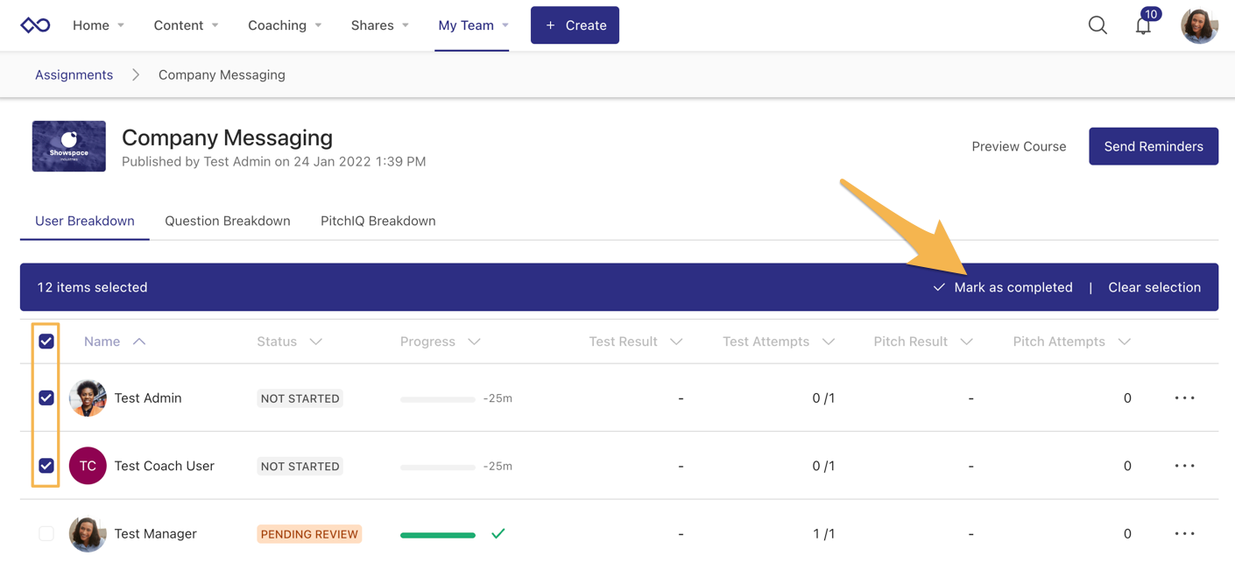Click Test Manager's avatar photo
This screenshot has width=1235, height=563.
[x=88, y=533]
